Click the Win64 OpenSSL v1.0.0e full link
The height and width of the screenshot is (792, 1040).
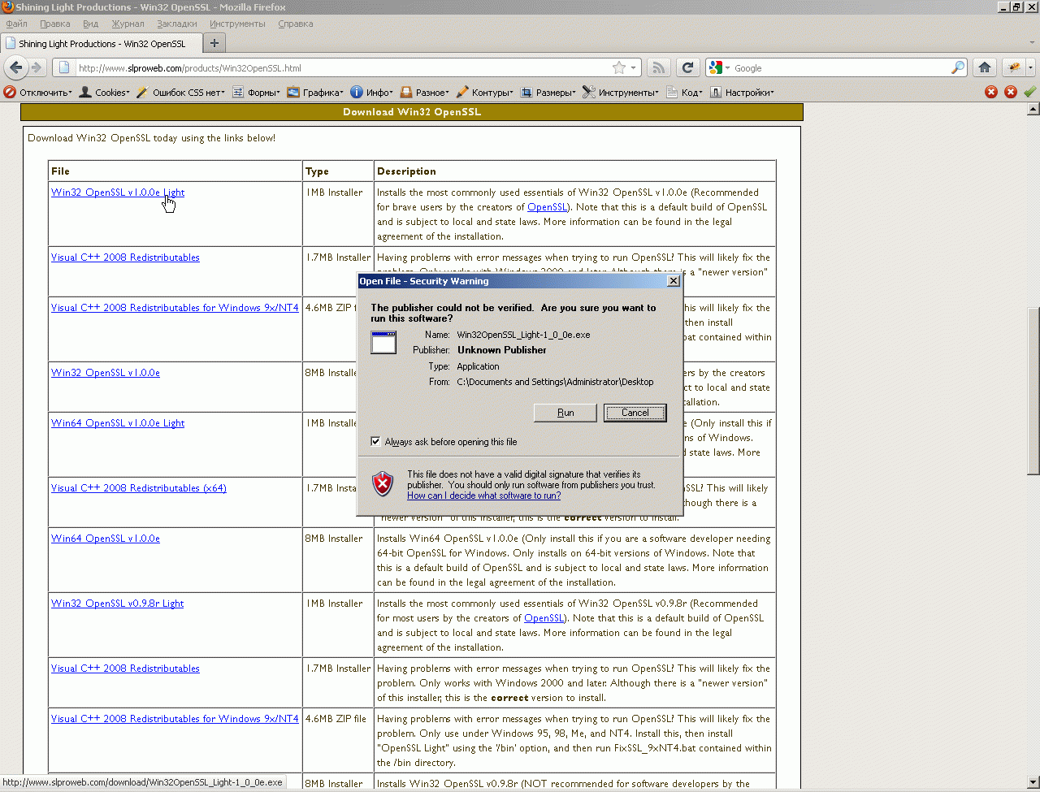[106, 539]
